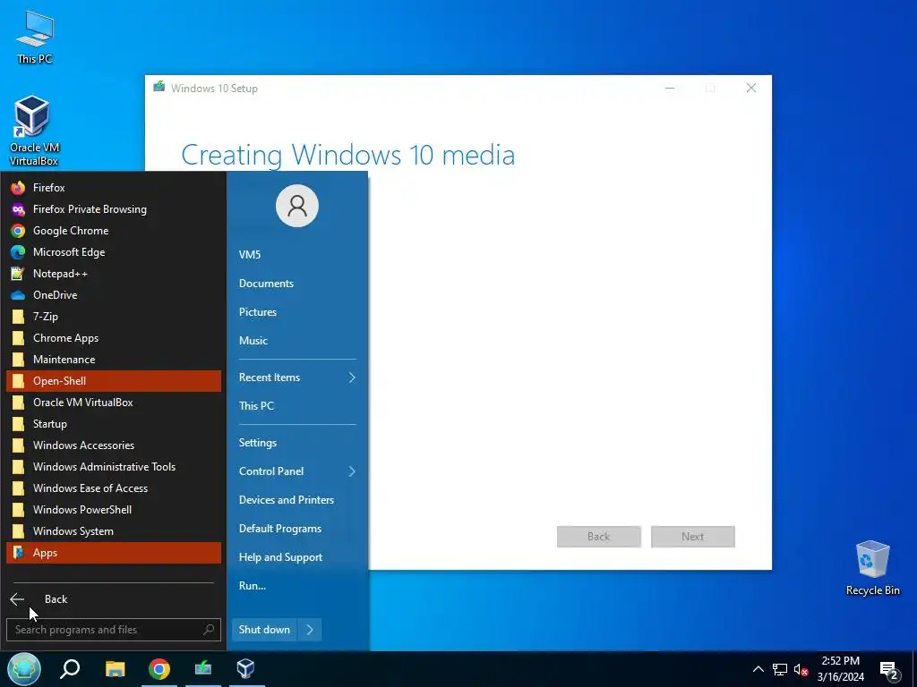This screenshot has height=687, width=917.
Task: Open Notepad++ from the programs list
Action: pos(114,274)
